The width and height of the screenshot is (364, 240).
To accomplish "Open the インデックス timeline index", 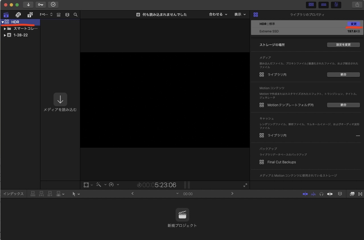I will coord(13,194).
